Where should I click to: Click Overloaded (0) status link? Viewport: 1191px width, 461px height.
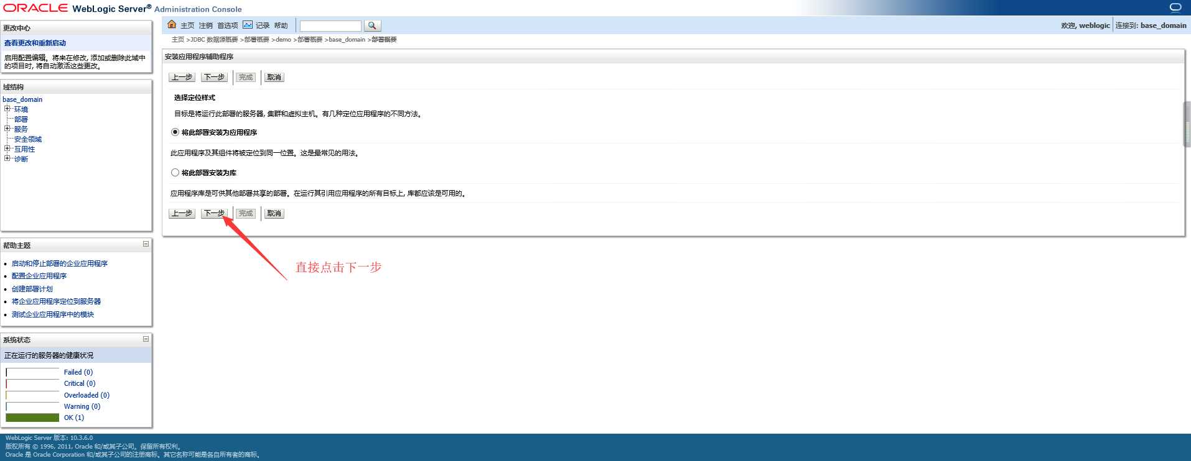pos(86,395)
